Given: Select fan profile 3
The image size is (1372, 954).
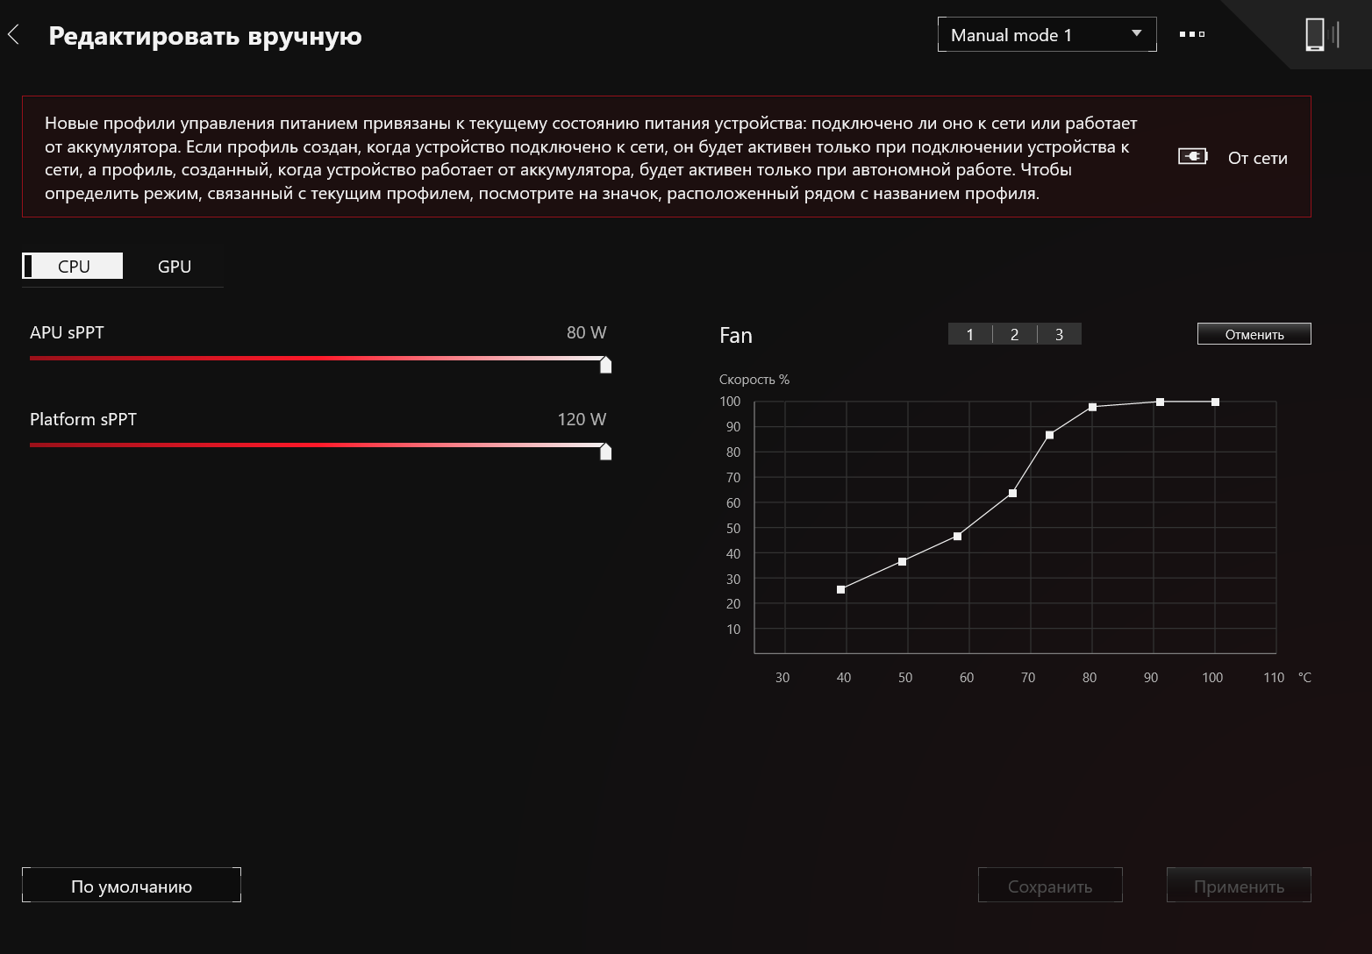Looking at the screenshot, I should (1060, 334).
